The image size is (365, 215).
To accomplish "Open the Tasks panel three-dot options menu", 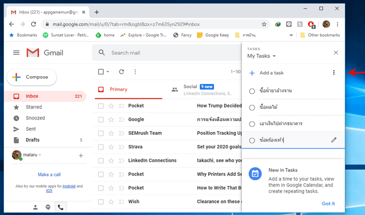I will click(334, 72).
